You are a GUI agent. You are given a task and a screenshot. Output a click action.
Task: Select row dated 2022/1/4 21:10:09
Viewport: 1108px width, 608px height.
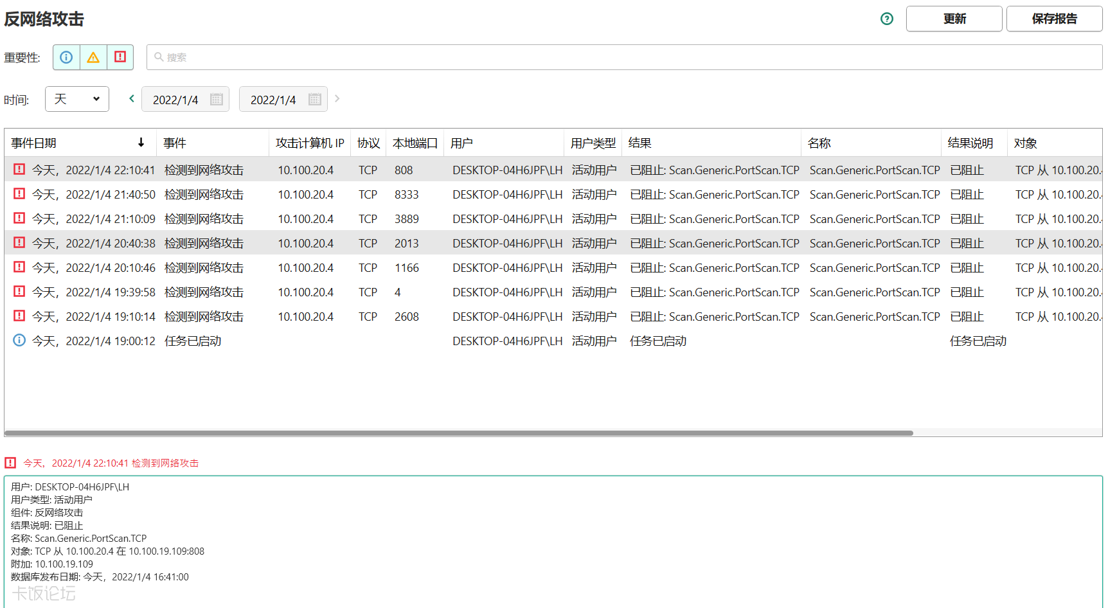(553, 219)
